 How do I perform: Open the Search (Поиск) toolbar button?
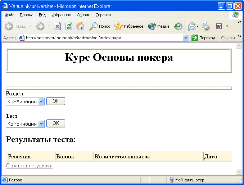(100, 26)
